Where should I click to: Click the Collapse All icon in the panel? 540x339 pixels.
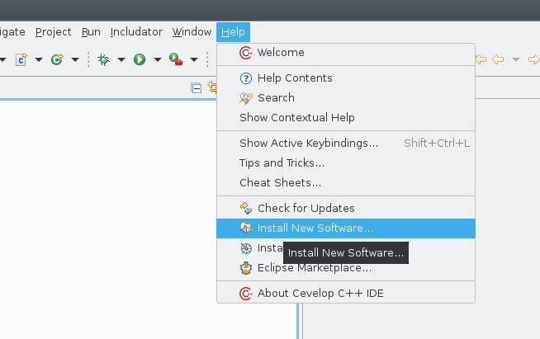point(197,88)
